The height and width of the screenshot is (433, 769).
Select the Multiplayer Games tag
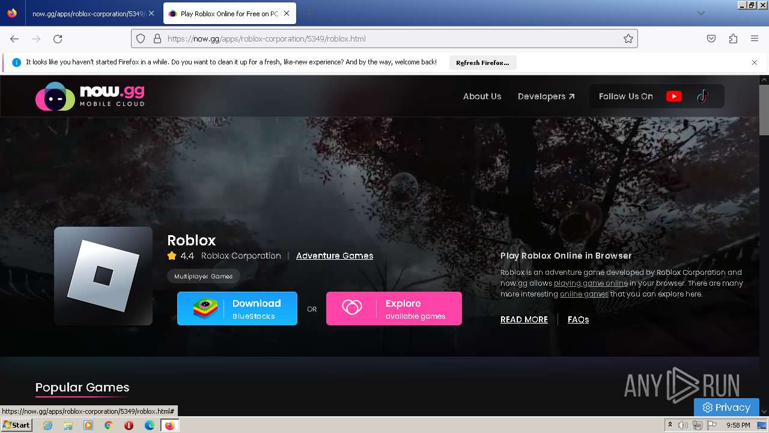(x=204, y=276)
